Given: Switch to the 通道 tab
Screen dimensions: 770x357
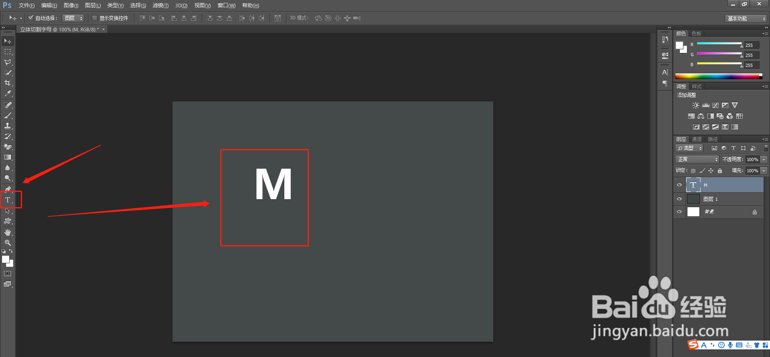Looking at the screenshot, I should click(697, 139).
